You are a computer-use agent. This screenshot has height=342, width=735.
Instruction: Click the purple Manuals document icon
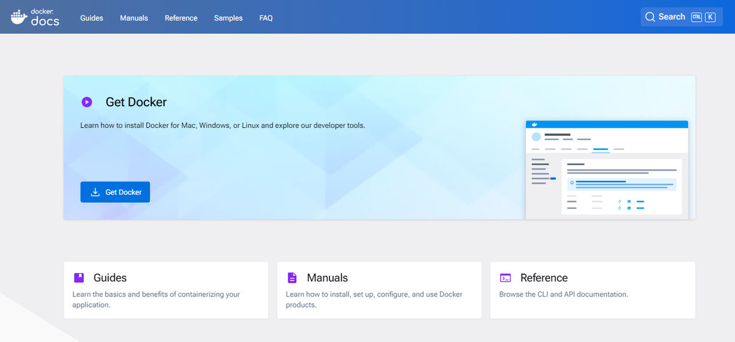[292, 278]
